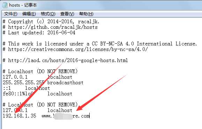Click the first Localhost (DO NOT REMOVE) comment
The height and width of the screenshot is (129, 202).
coord(40,71)
